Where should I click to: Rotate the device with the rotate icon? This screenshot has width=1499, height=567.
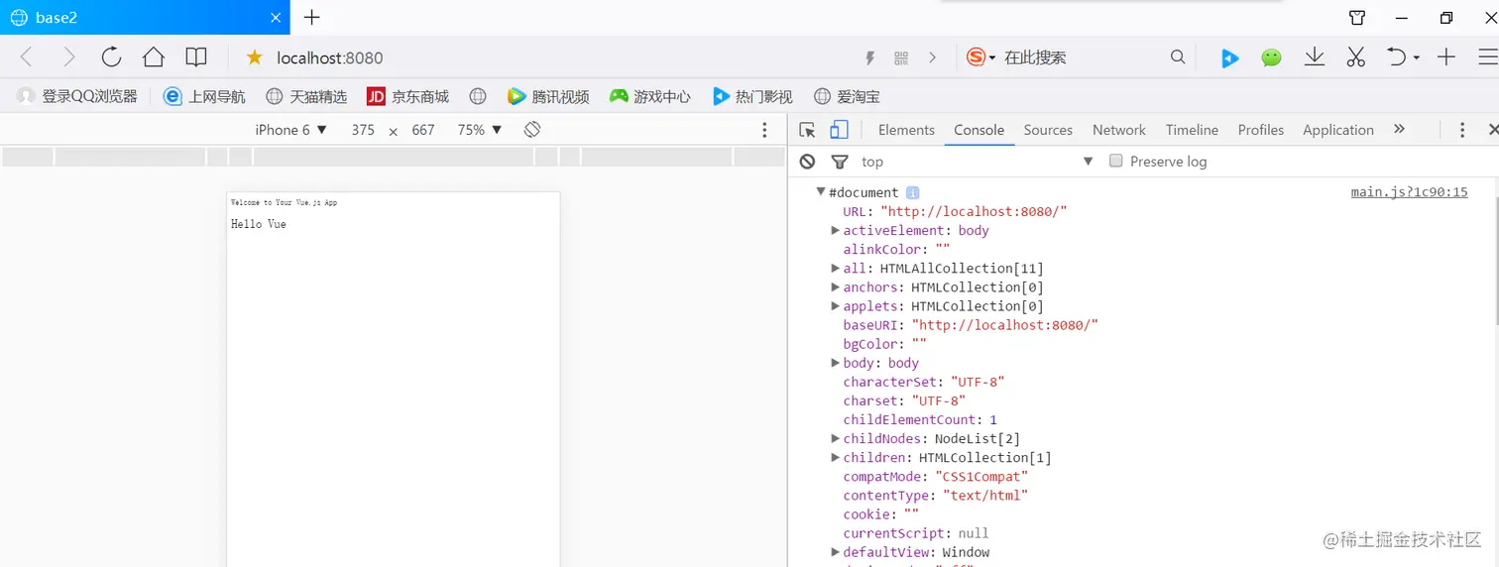(x=532, y=130)
